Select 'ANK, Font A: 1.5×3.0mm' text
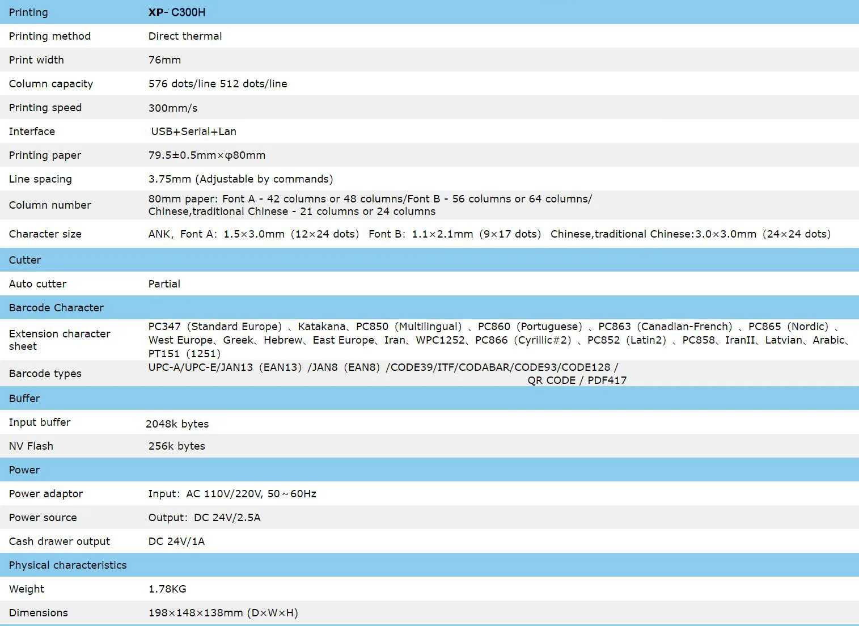The image size is (859, 626). pyautogui.click(x=217, y=234)
